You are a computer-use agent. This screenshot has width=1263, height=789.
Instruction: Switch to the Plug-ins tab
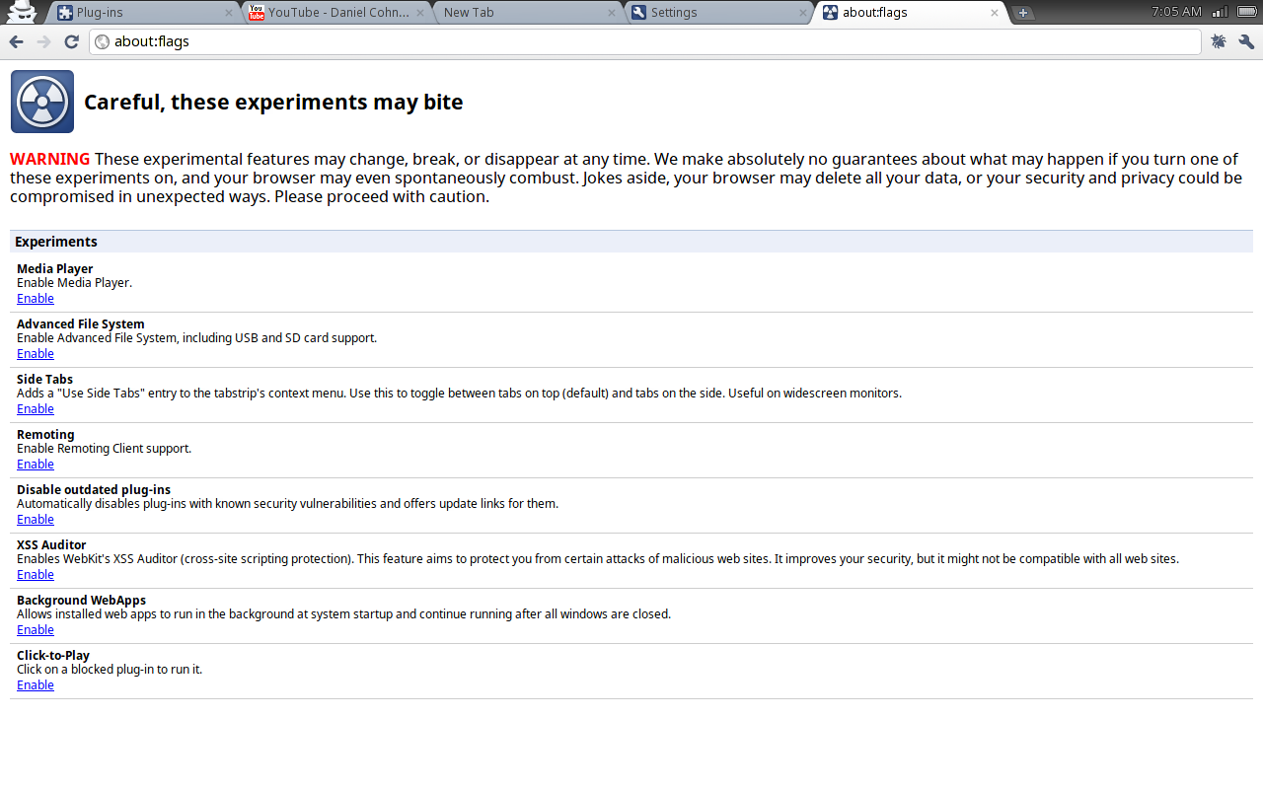coord(138,13)
